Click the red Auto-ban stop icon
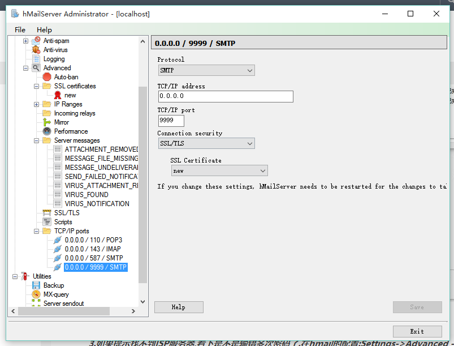The width and height of the screenshot is (454, 346). pyautogui.click(x=46, y=77)
